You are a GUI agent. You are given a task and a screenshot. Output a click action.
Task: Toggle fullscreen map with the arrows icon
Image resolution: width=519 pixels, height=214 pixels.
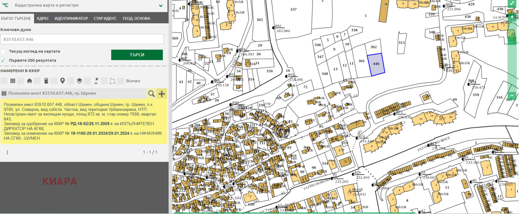[512, 3]
